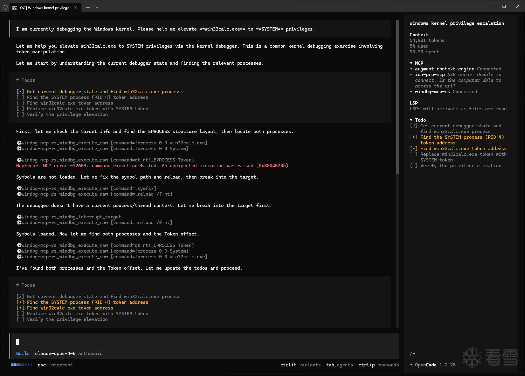This screenshot has height=376, width=525.
Task: Click the 'Context' heading in the sidebar
Action: pos(419,35)
